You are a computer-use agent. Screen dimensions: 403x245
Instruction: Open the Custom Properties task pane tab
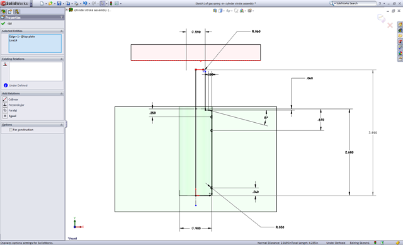pos(400,59)
